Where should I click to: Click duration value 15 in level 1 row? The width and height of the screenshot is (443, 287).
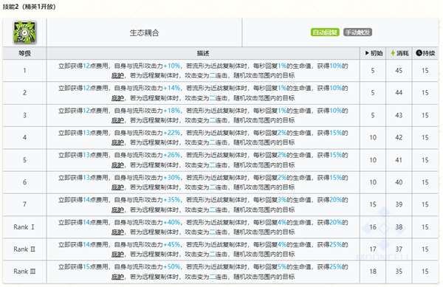coord(425,71)
